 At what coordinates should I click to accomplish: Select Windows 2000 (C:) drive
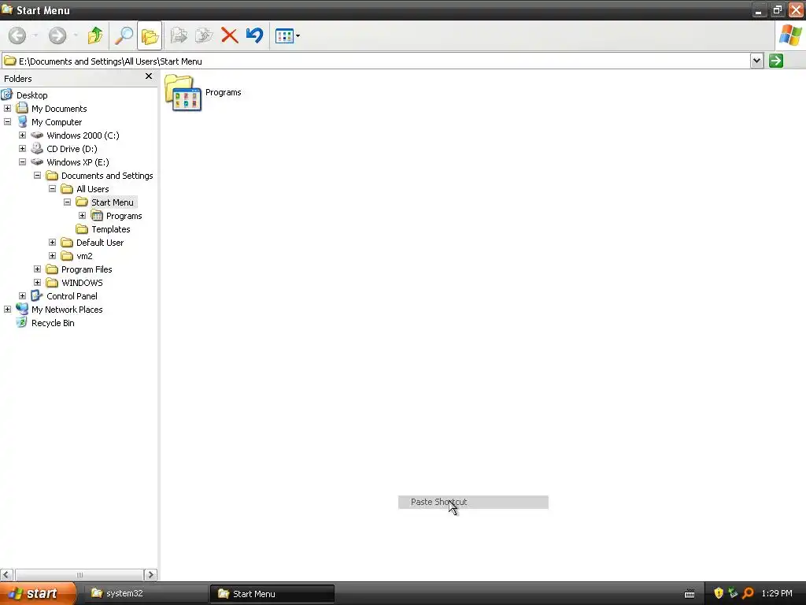coord(83,135)
